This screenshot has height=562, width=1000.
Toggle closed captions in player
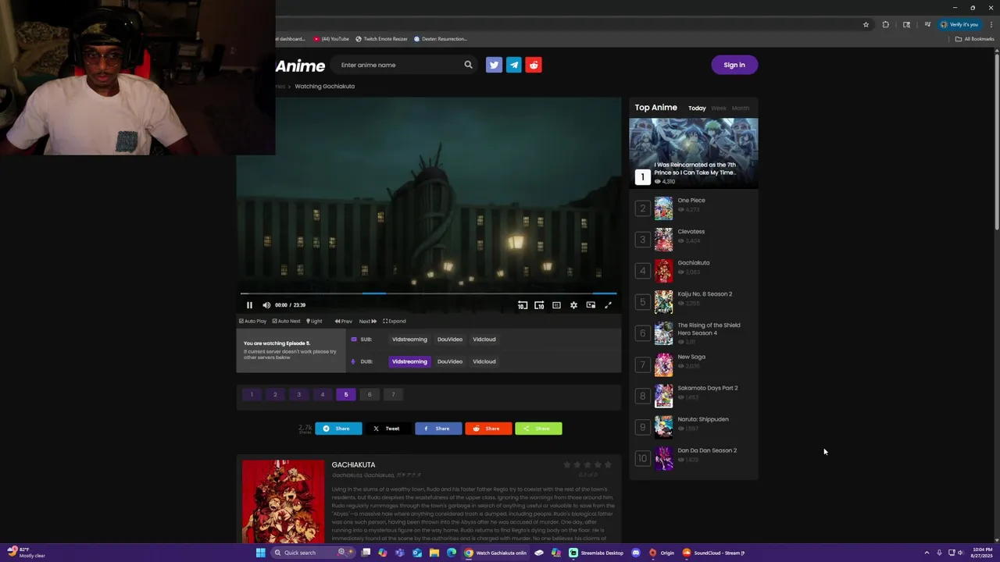click(556, 305)
